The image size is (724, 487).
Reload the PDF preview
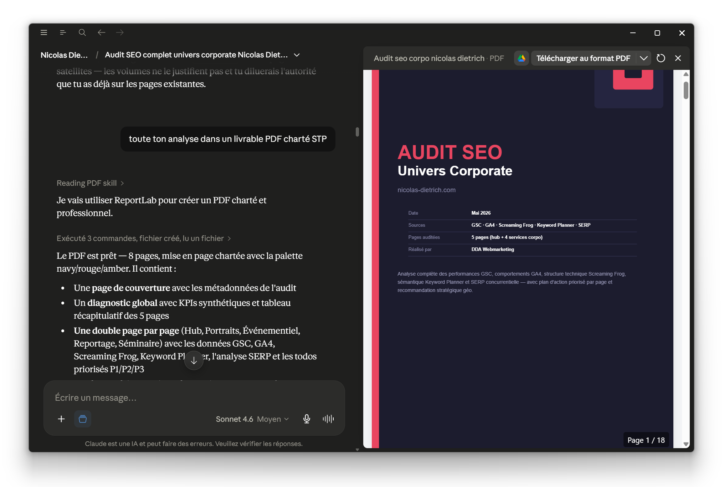coord(661,58)
